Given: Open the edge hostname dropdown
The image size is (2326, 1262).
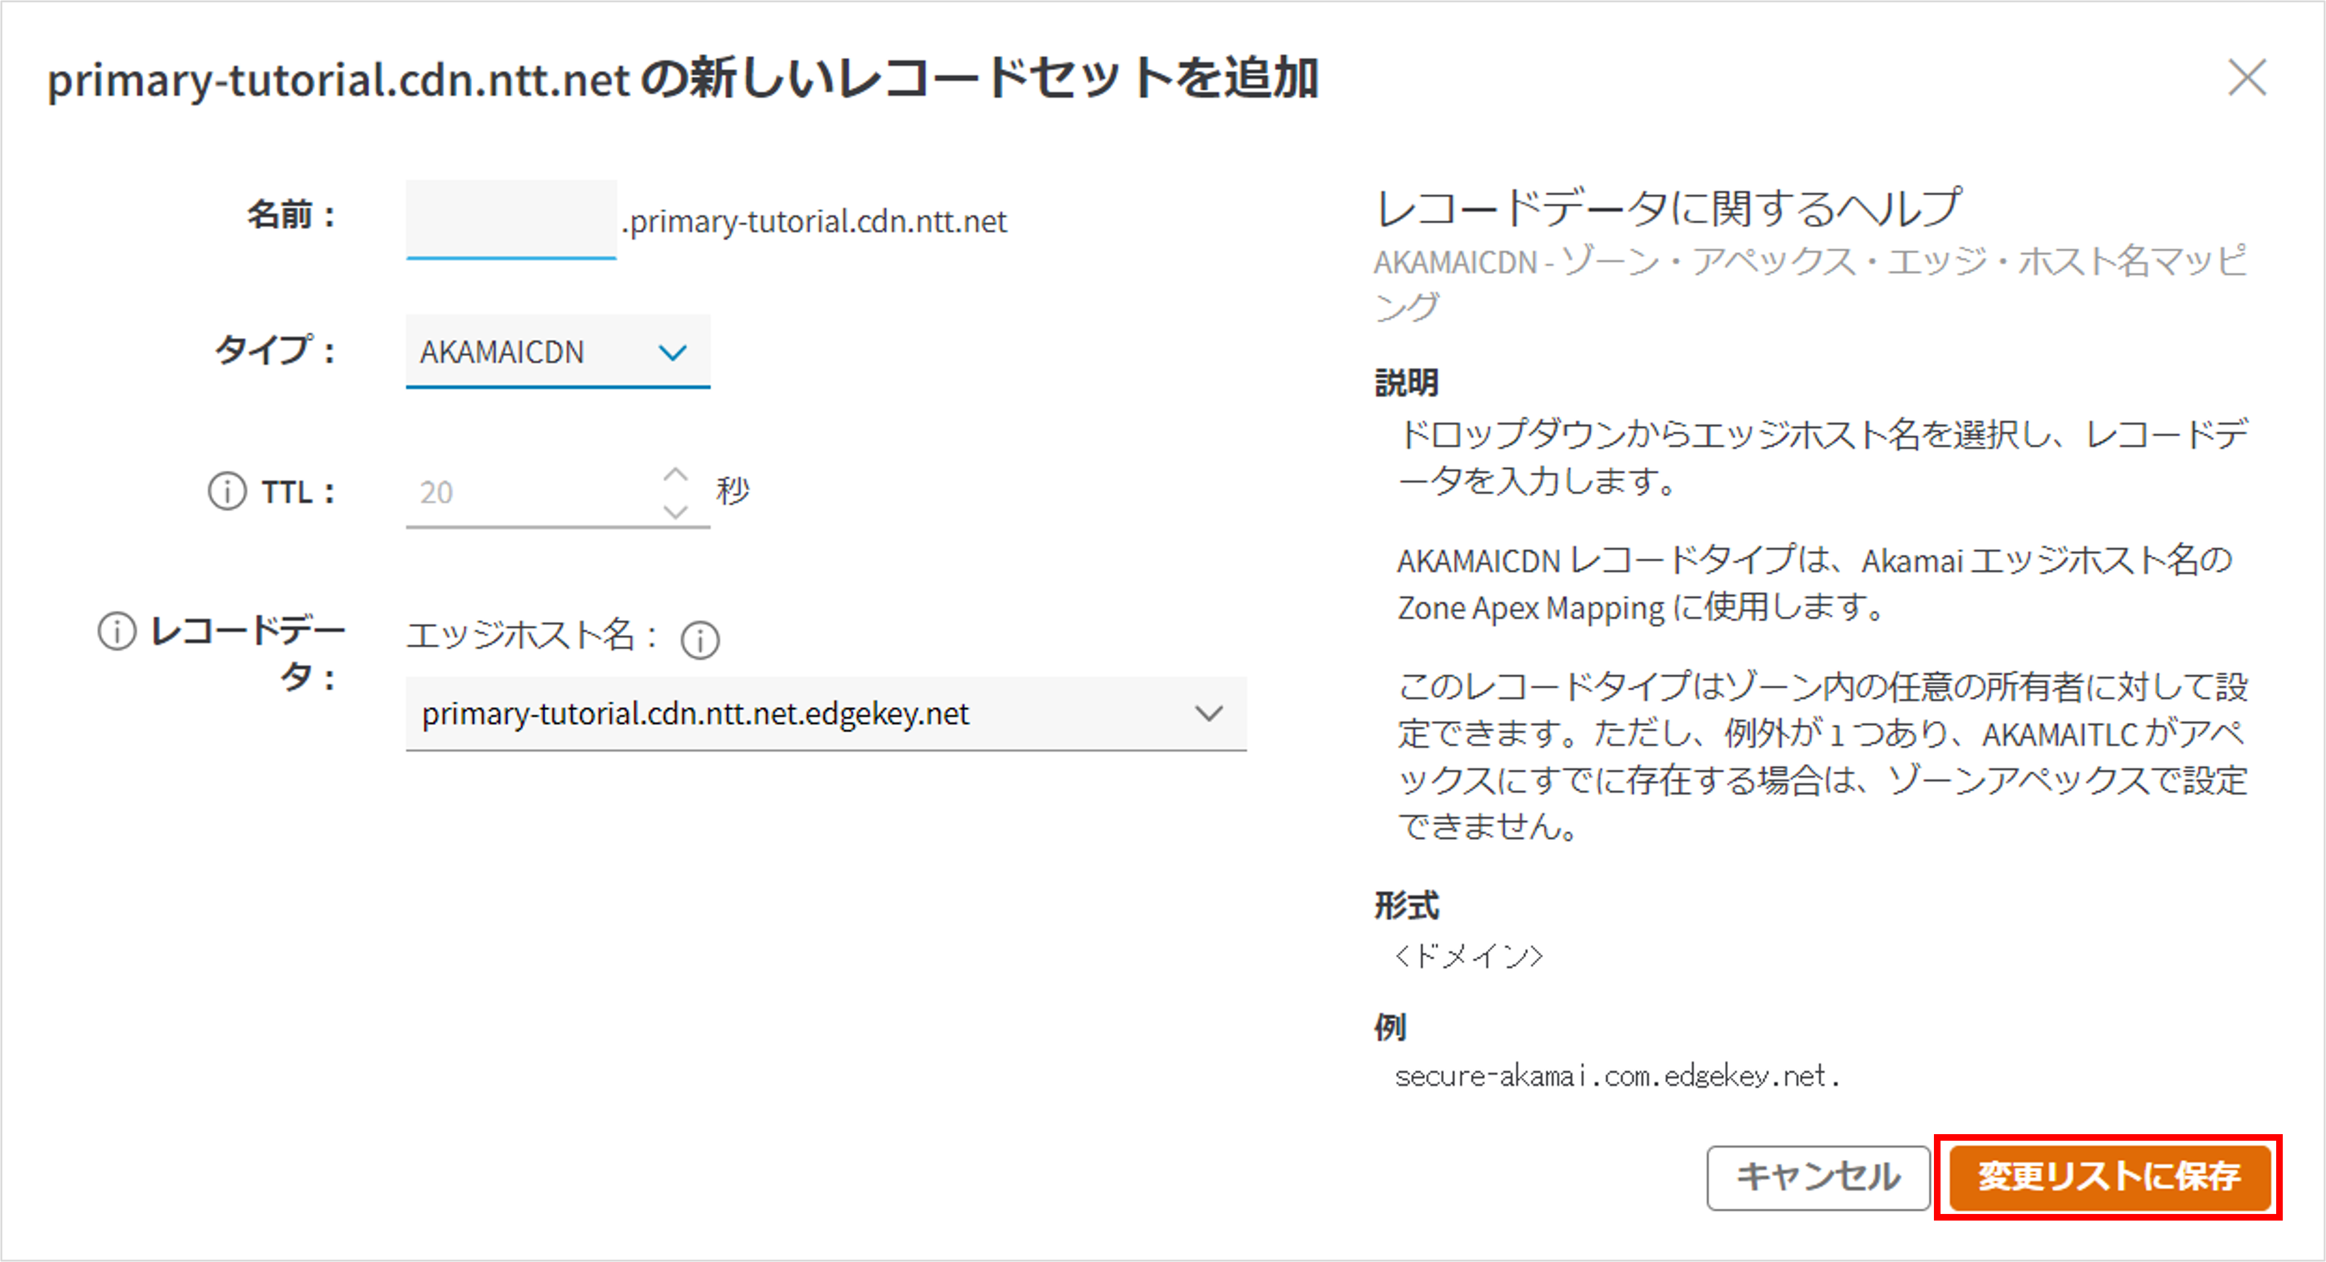Looking at the screenshot, I should coord(826,714).
